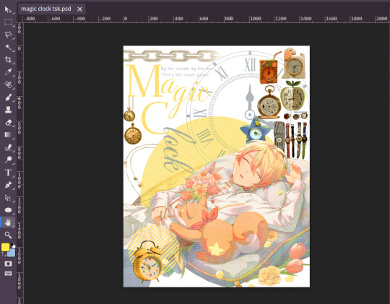The width and height of the screenshot is (390, 304).
Task: Activate the Magic Wand tool
Action: [8, 47]
